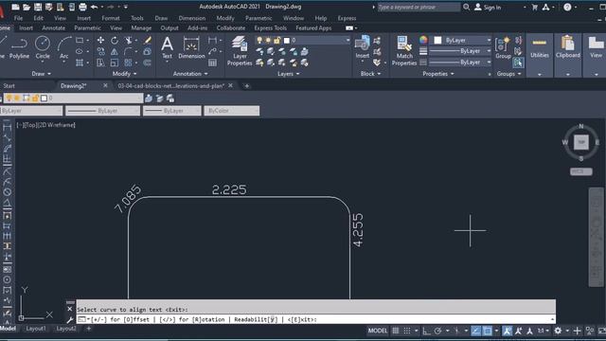Screen dimensions: 606x341
Task: Open the Express menu
Action: coord(347,18)
